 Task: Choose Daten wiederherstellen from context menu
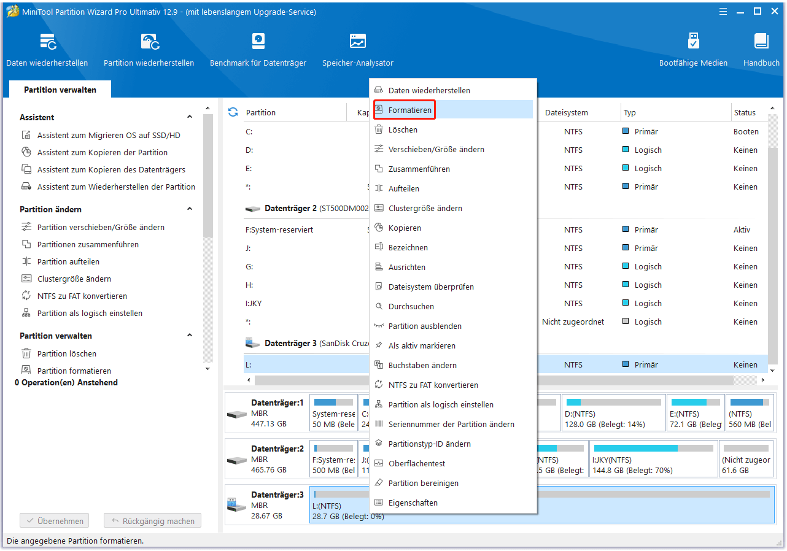click(453, 90)
